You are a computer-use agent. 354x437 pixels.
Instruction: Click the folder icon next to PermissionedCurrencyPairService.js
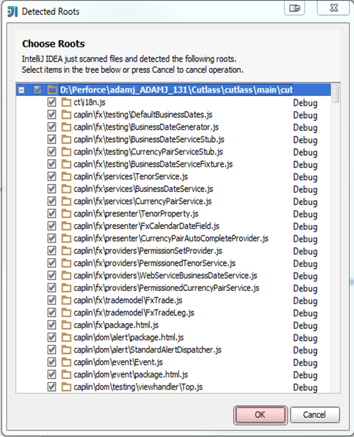(x=66, y=288)
